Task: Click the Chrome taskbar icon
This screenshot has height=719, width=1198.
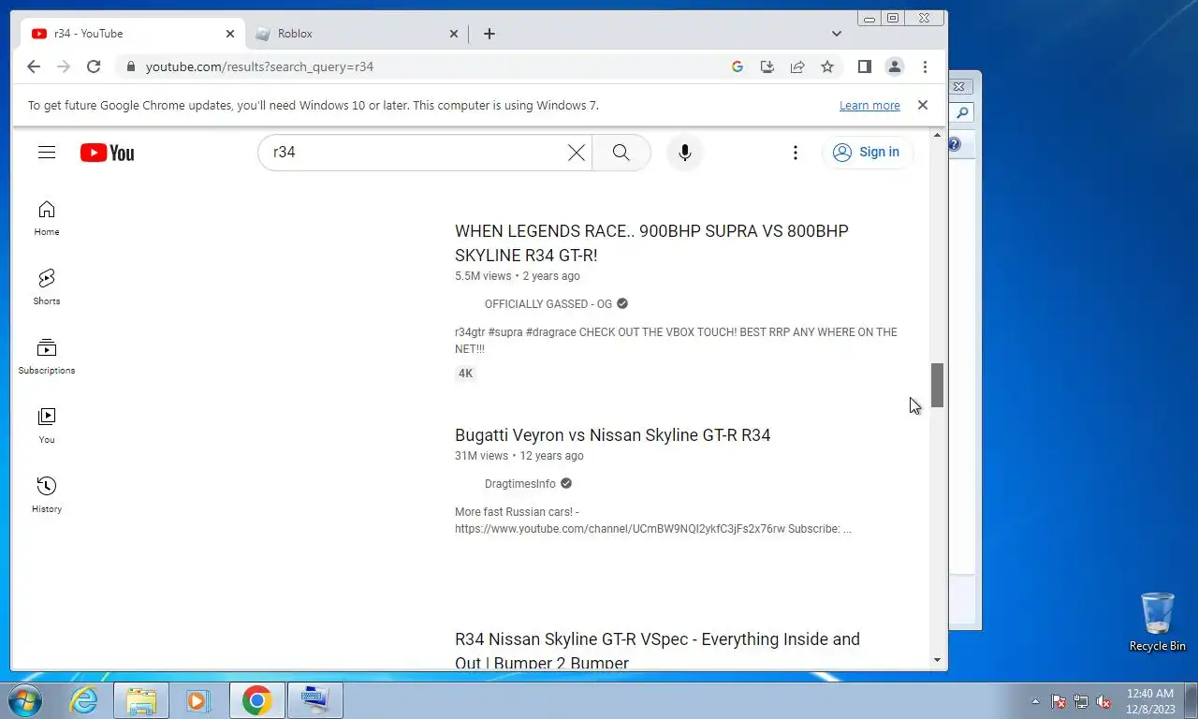Action: click(x=256, y=700)
